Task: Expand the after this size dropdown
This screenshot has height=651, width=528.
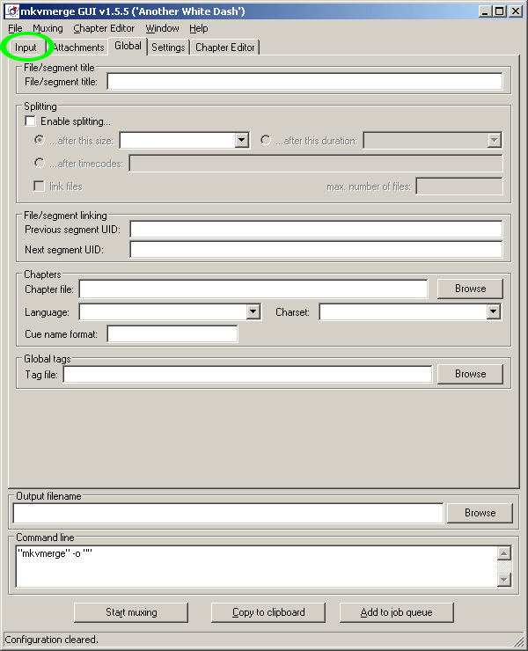Action: [241, 141]
